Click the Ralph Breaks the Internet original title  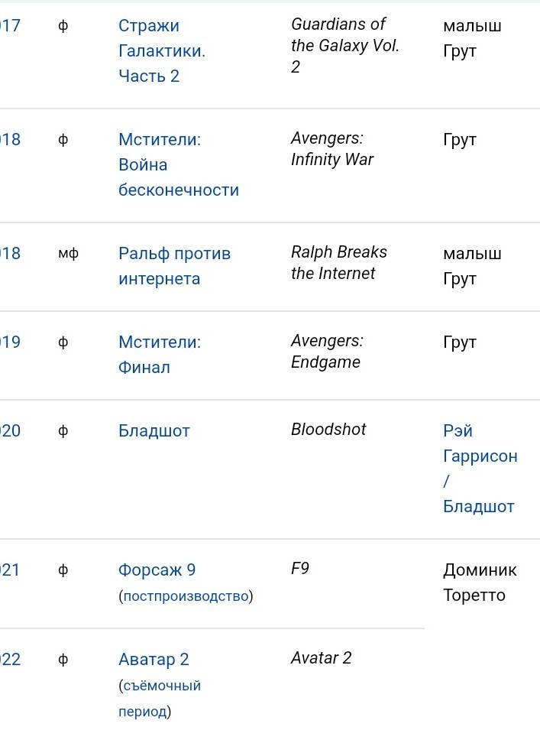[x=338, y=262]
